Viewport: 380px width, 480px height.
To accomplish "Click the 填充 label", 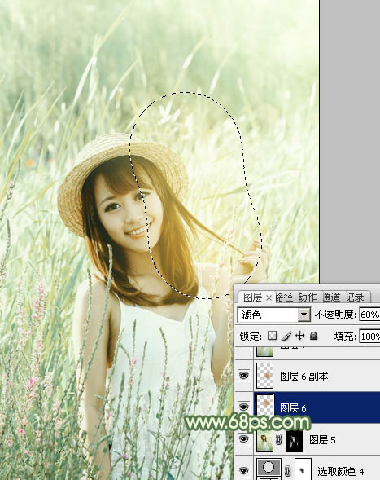I will (345, 336).
